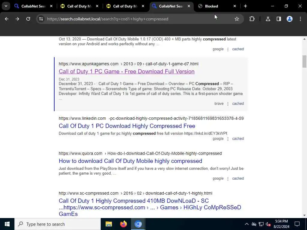Open Chrome taskbar icon

138,224
